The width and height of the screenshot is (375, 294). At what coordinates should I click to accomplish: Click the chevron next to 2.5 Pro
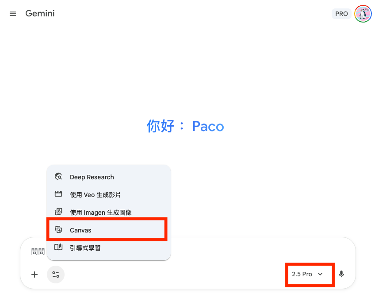coord(321,274)
